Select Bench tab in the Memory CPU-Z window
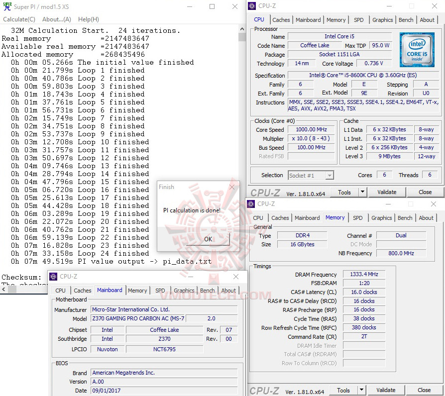This screenshot has width=445, height=396. (405, 218)
